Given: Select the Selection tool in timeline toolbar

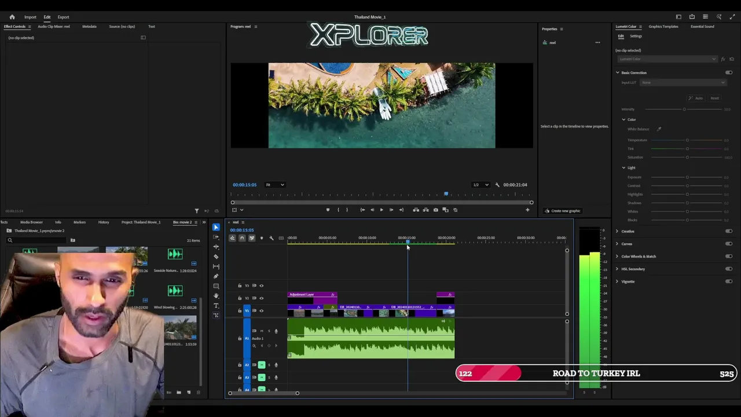Looking at the screenshot, I should click(x=216, y=227).
